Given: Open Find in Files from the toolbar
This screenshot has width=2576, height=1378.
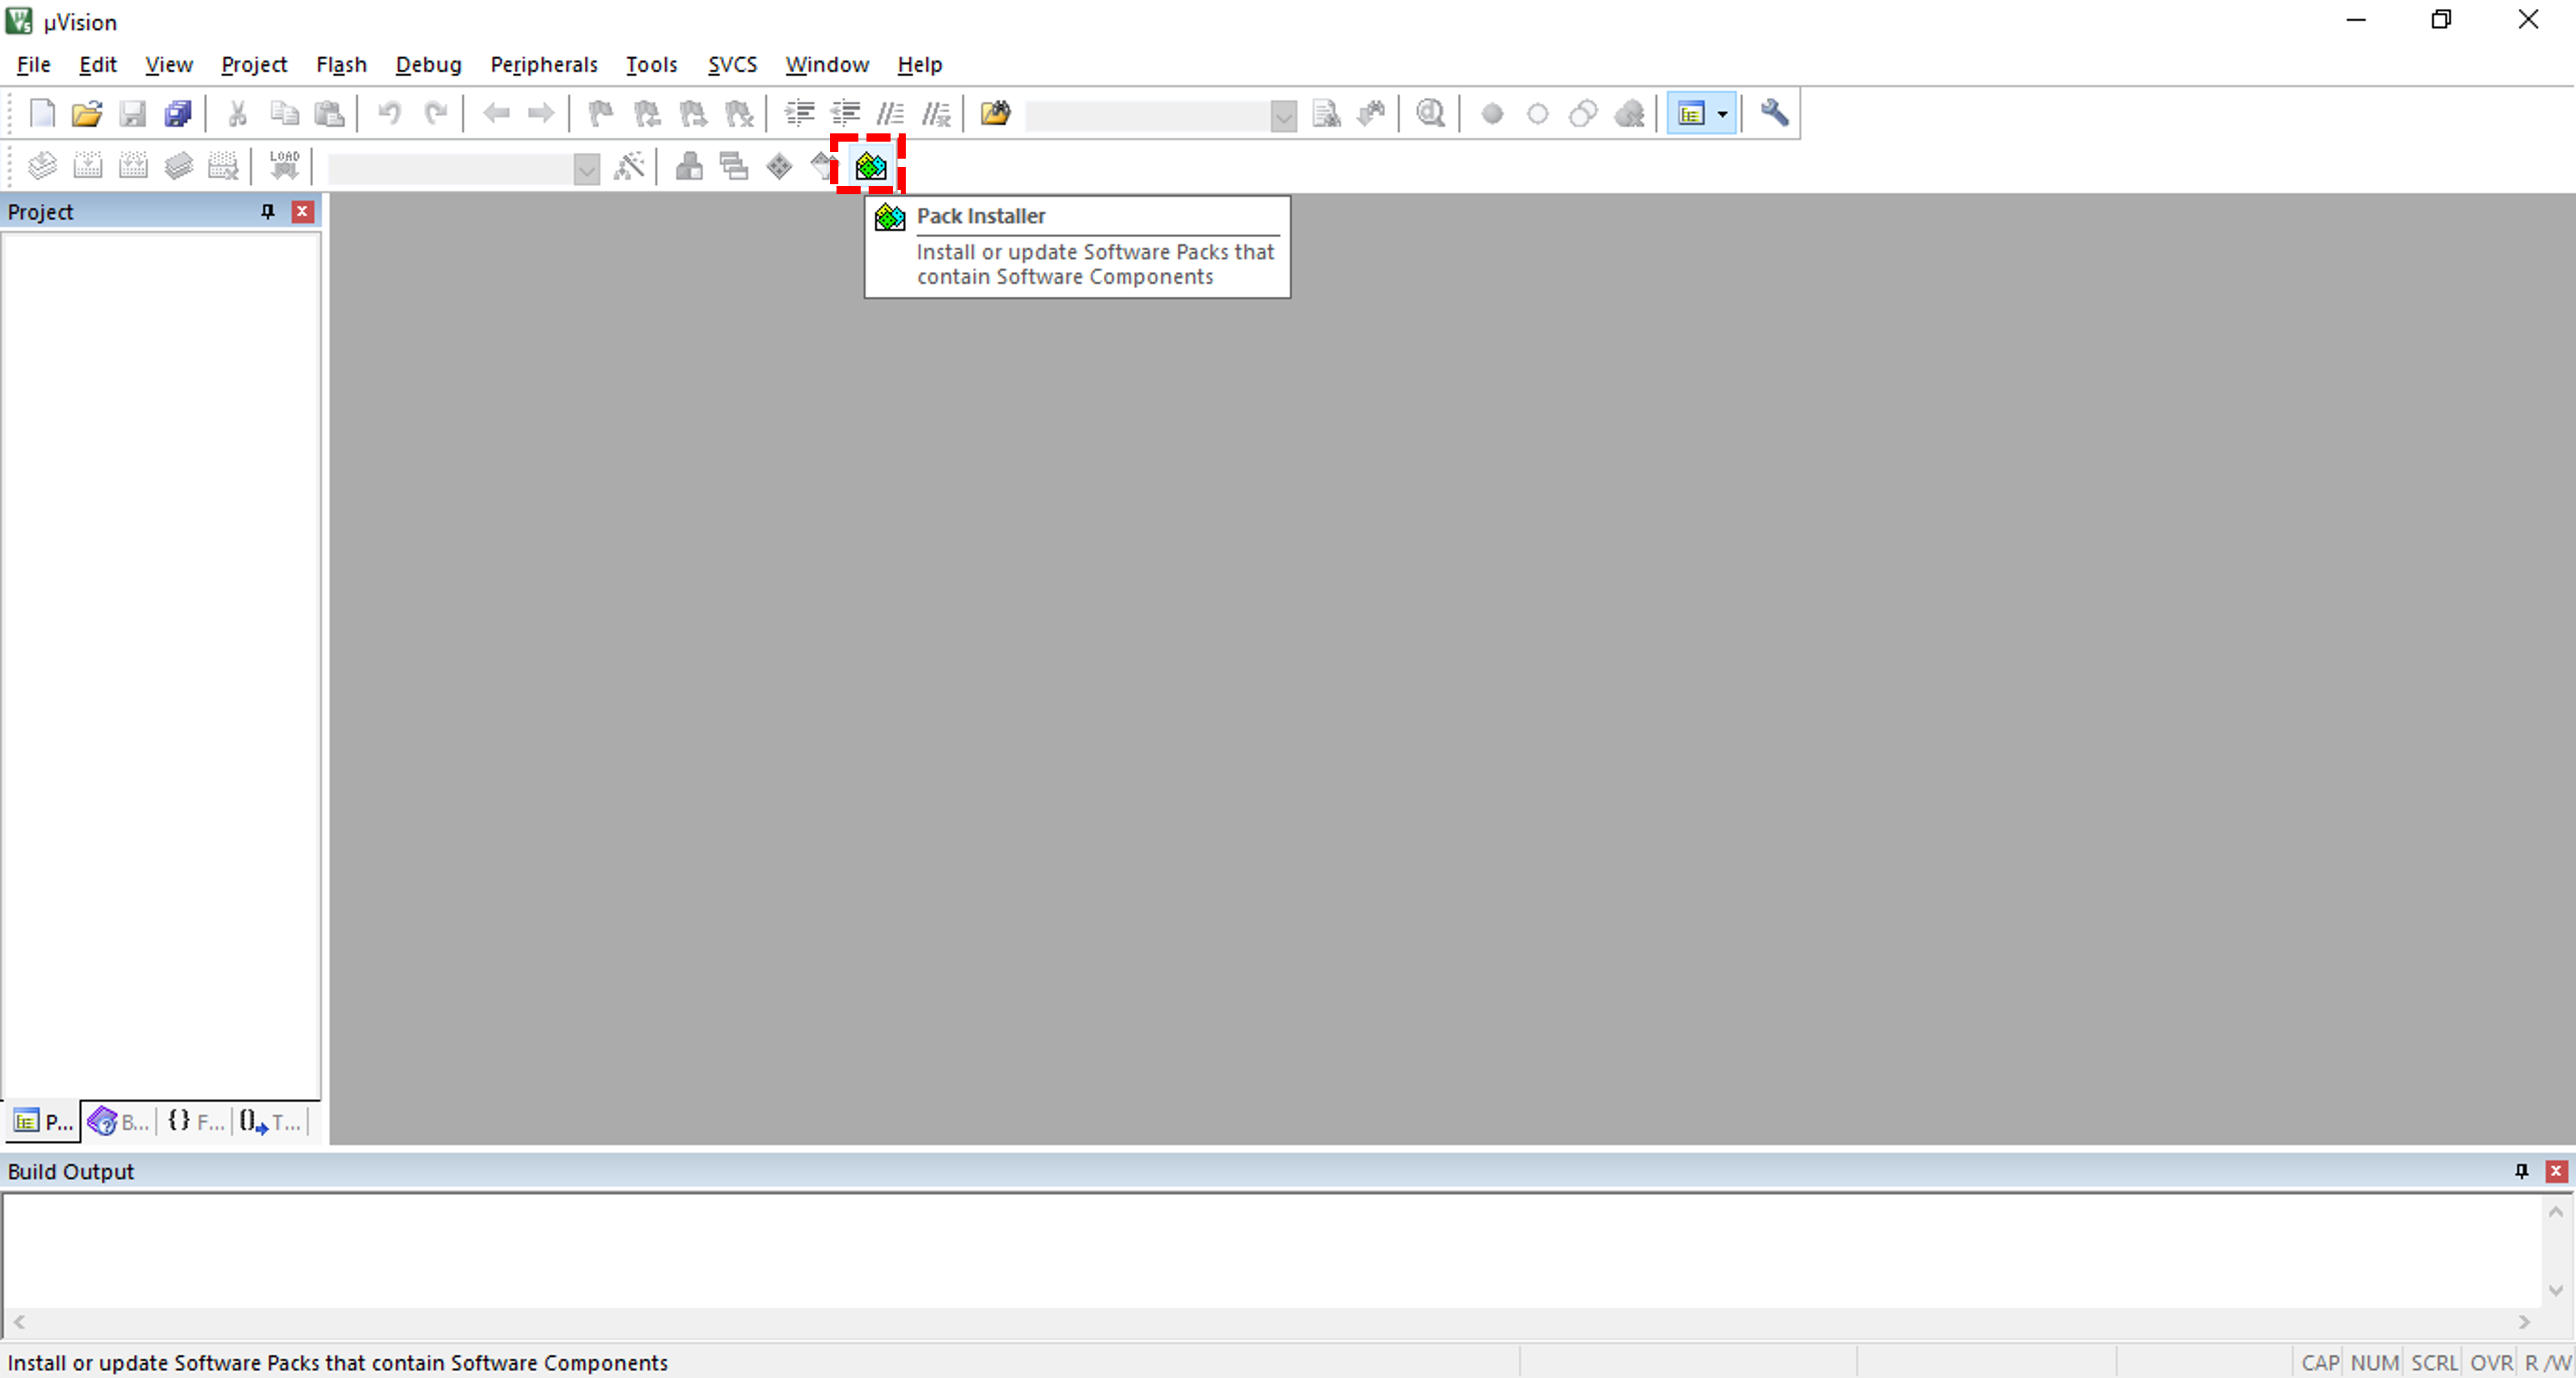Looking at the screenshot, I should [996, 114].
